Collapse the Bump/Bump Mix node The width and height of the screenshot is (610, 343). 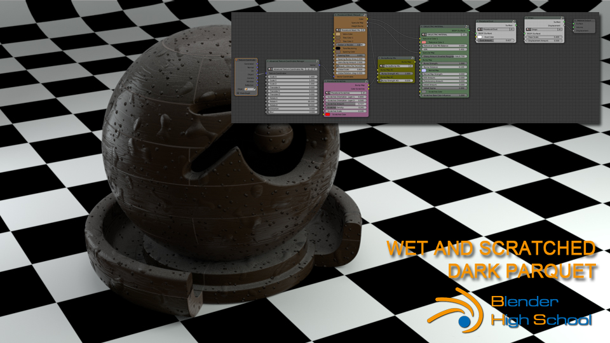click(379, 58)
